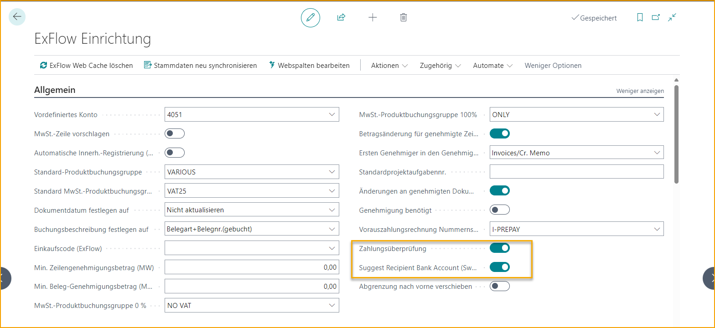
Task: Click Vordefiniertes Konto label
Action: tap(66, 115)
